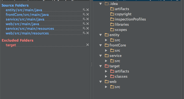Click the frontCore tree label

tap(118, 45)
